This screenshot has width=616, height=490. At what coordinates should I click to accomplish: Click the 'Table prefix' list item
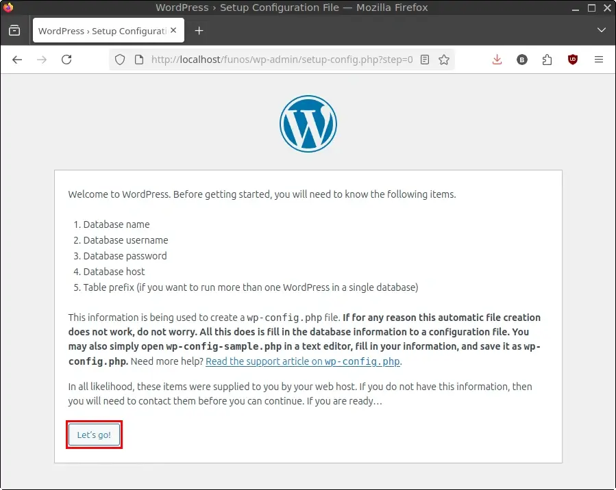(x=251, y=287)
